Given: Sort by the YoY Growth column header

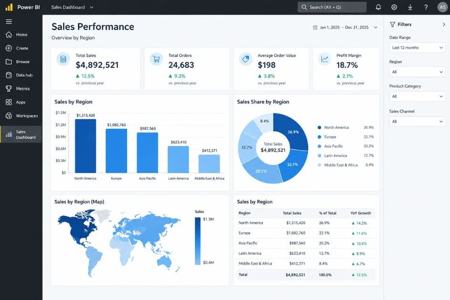Looking at the screenshot, I should pos(361,213).
